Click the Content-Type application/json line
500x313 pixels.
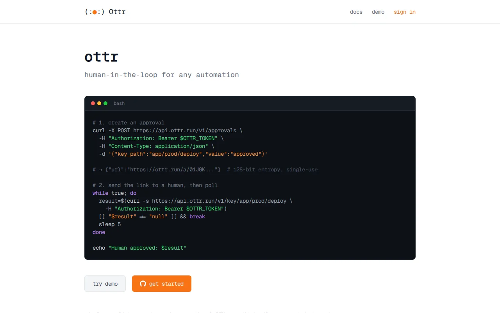point(157,146)
